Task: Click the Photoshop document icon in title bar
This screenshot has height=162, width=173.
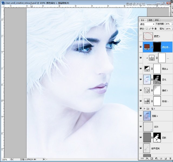Action: click(x=3, y=3)
